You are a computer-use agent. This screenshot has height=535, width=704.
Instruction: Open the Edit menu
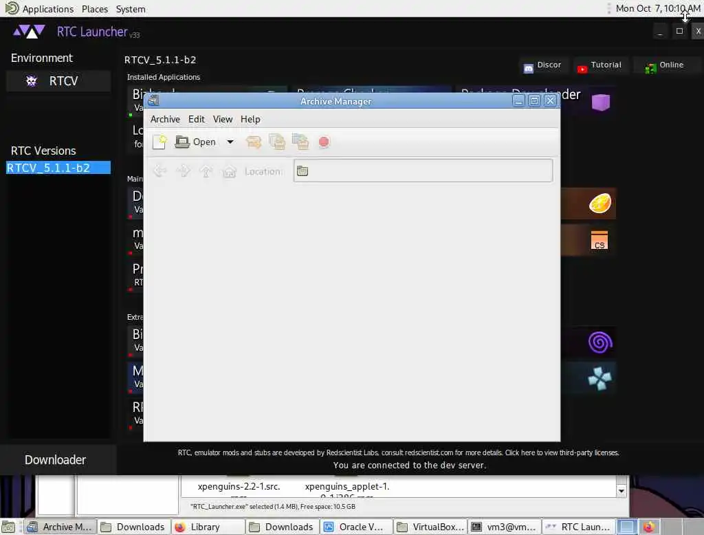click(196, 119)
